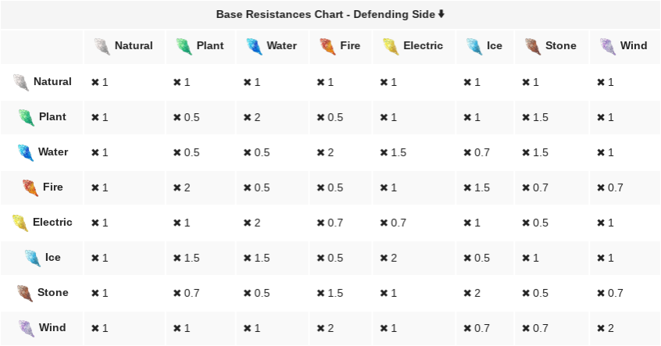
Task: Click the Wind feather icon in column header
Action: point(608,46)
